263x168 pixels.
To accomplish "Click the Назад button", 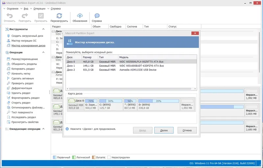I will (x=143, y=130).
